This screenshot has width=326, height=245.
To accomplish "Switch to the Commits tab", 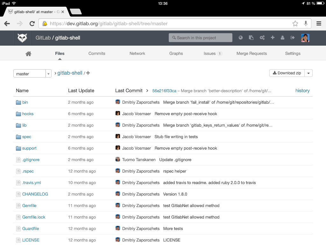I will tap(97, 54).
